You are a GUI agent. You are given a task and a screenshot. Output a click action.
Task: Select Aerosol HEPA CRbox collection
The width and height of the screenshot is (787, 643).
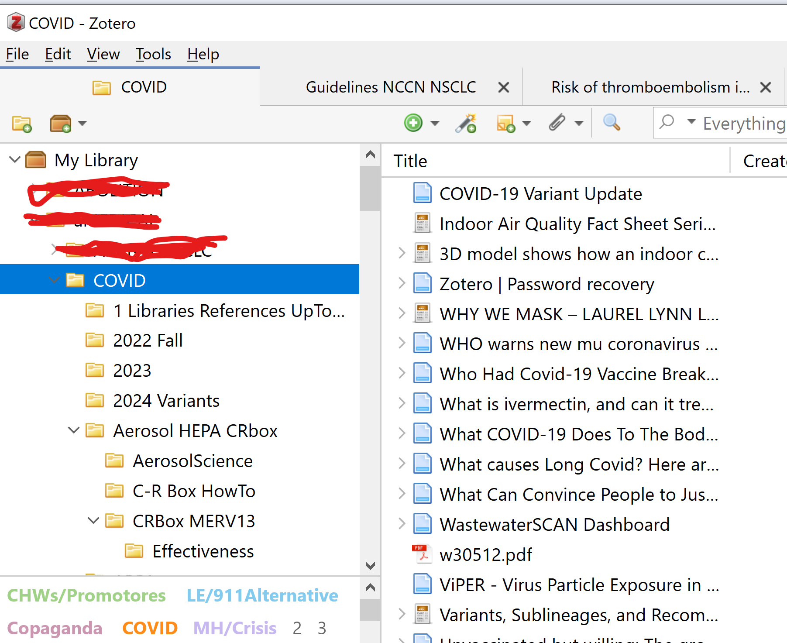click(195, 431)
